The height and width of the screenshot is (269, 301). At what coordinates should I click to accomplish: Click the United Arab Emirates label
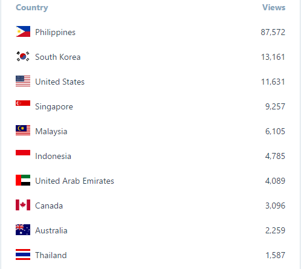pos(74,181)
